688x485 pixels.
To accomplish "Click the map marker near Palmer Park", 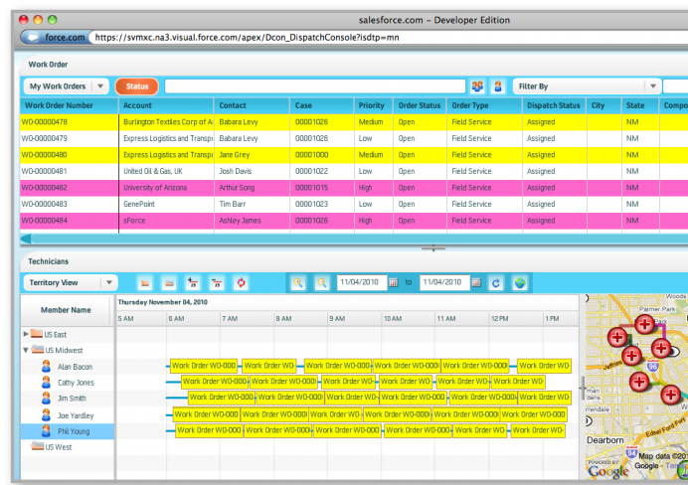I will tap(644, 325).
